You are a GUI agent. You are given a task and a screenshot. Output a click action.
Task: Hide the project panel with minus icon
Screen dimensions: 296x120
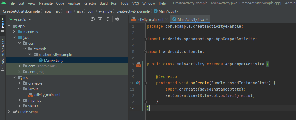[x=124, y=19]
